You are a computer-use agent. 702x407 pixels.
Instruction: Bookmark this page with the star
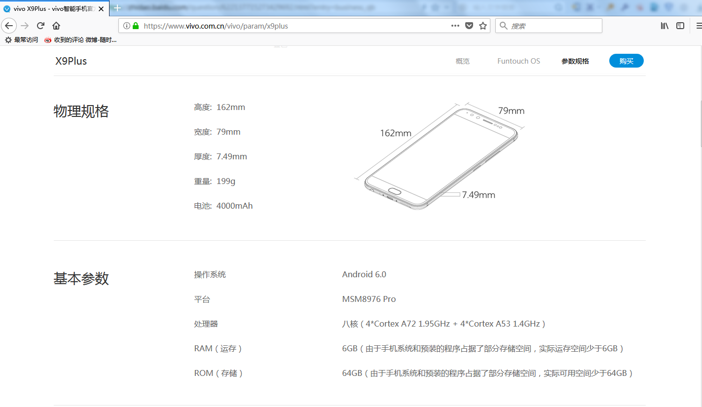pos(483,26)
